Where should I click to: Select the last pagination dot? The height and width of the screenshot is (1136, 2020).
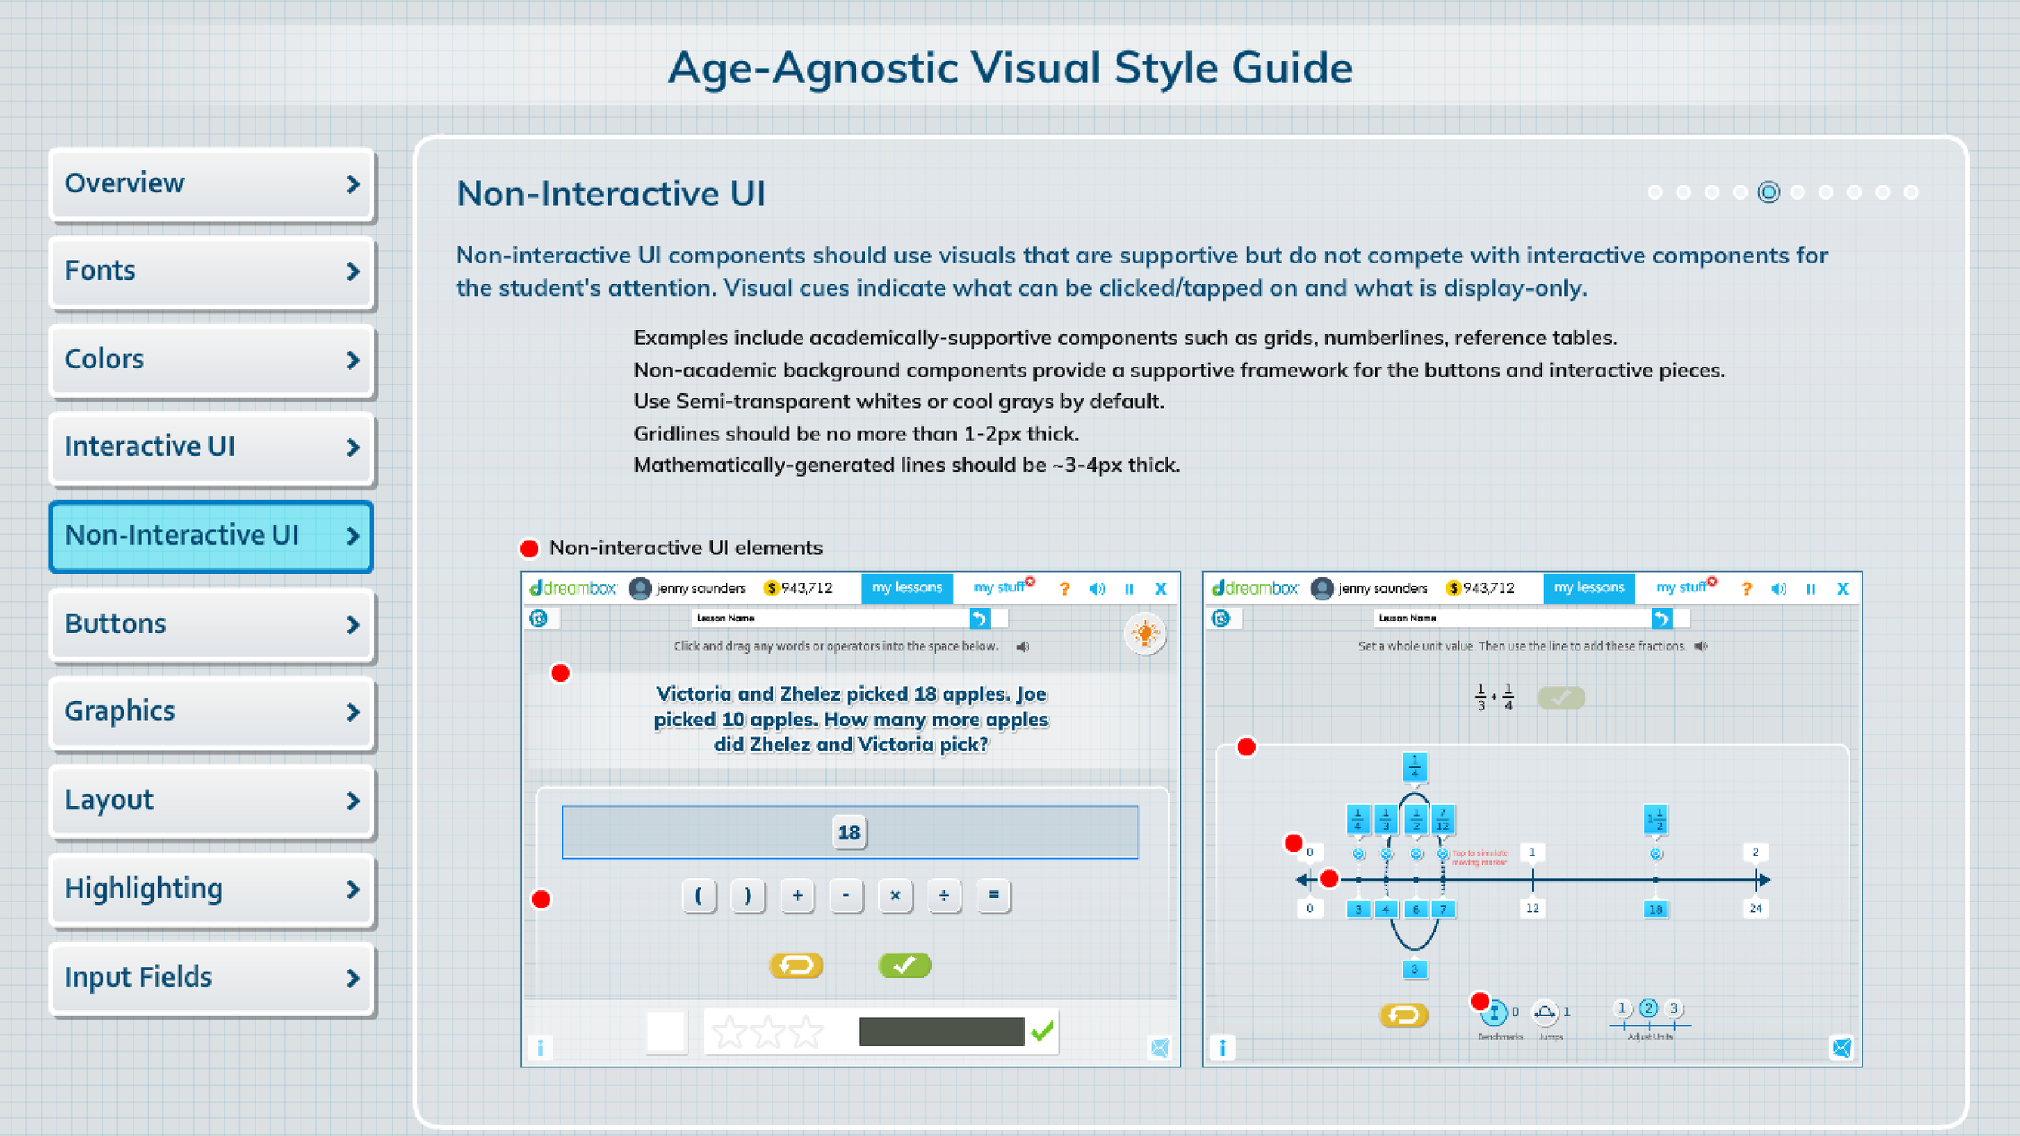click(1911, 192)
